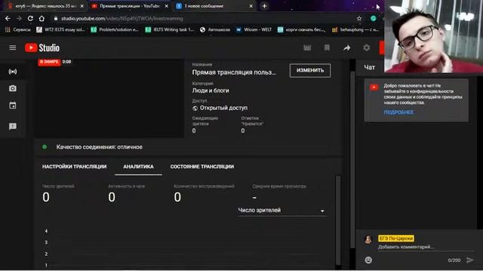Close the Яндекс search tab
The height and width of the screenshot is (271, 483).
(82, 6)
